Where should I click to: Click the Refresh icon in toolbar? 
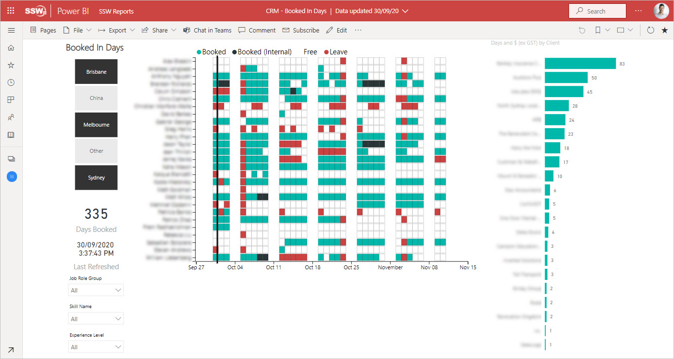[x=651, y=30]
